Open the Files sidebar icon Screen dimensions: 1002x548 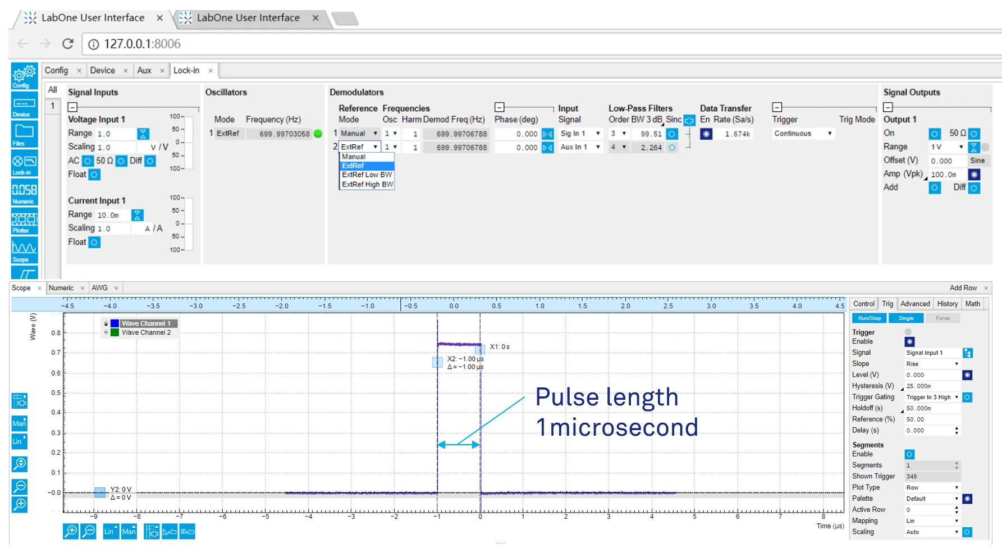[25, 134]
